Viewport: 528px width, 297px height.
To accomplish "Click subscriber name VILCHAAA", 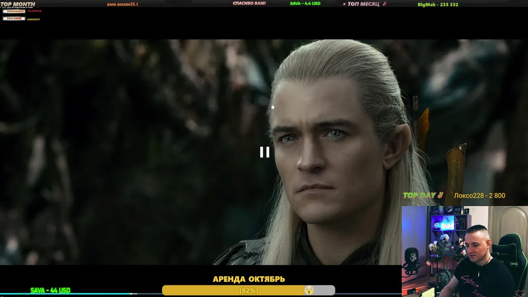I will point(35,11).
